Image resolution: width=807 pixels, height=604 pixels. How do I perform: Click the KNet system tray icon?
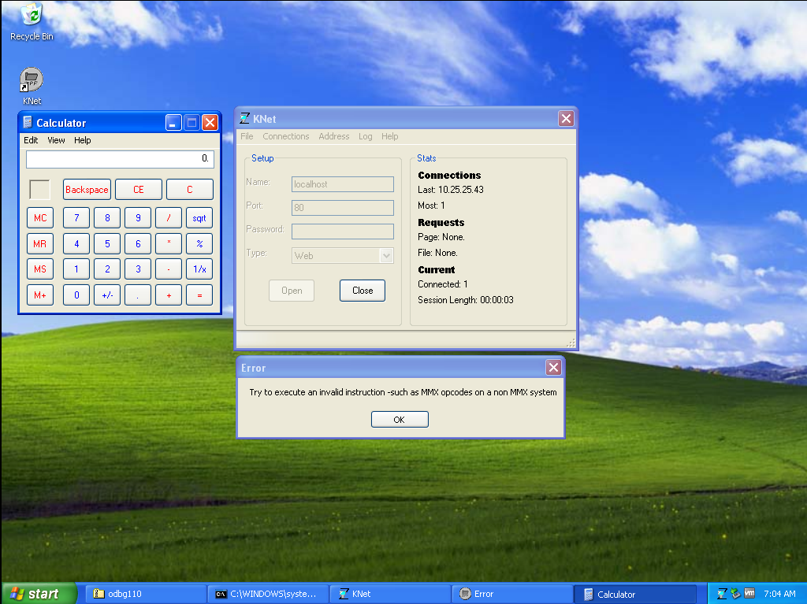click(722, 594)
